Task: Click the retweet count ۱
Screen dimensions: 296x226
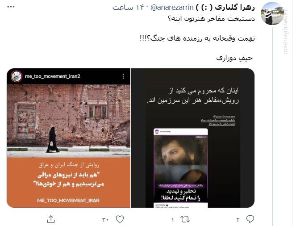Action: [172, 220]
